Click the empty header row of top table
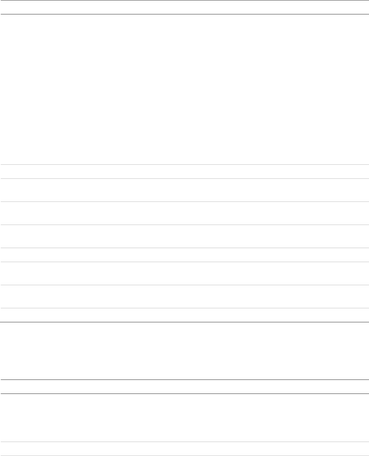 tap(184, 7)
